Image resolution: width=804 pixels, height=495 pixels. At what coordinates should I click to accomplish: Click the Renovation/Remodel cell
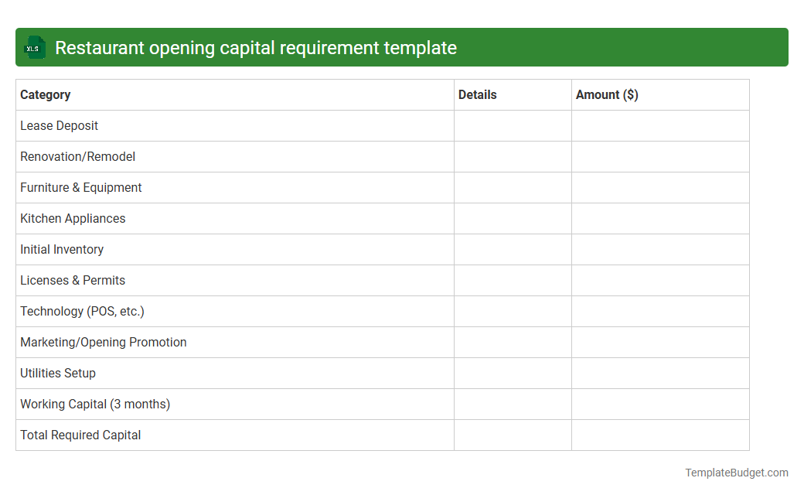click(77, 156)
